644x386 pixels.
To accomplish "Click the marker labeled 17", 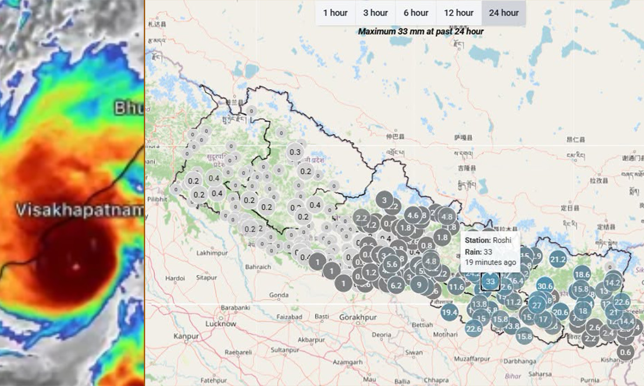I will [544, 319].
